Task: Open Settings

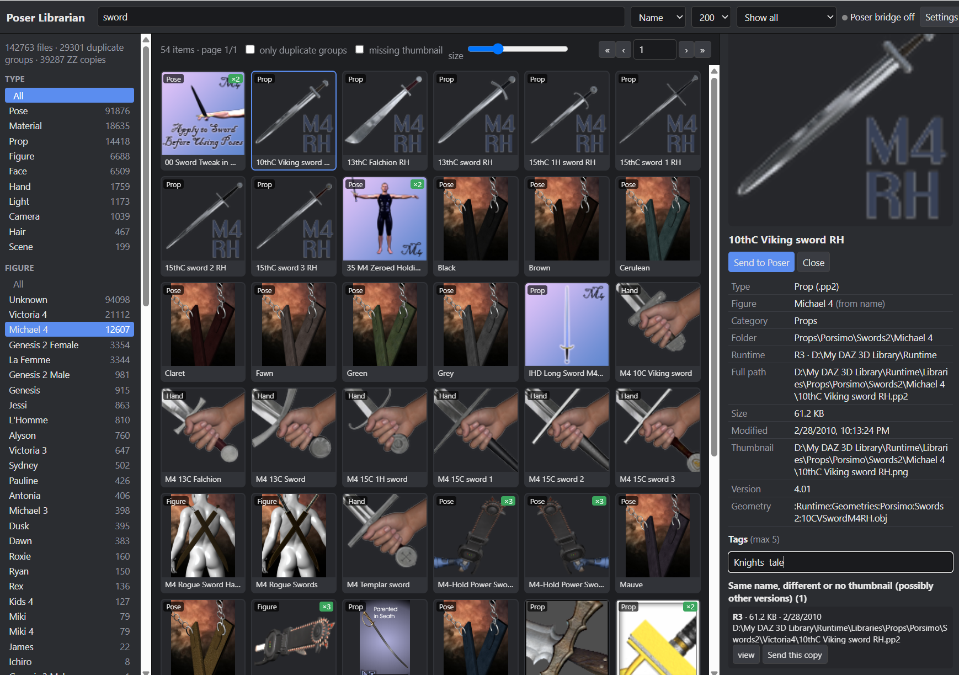Action: coord(941,17)
